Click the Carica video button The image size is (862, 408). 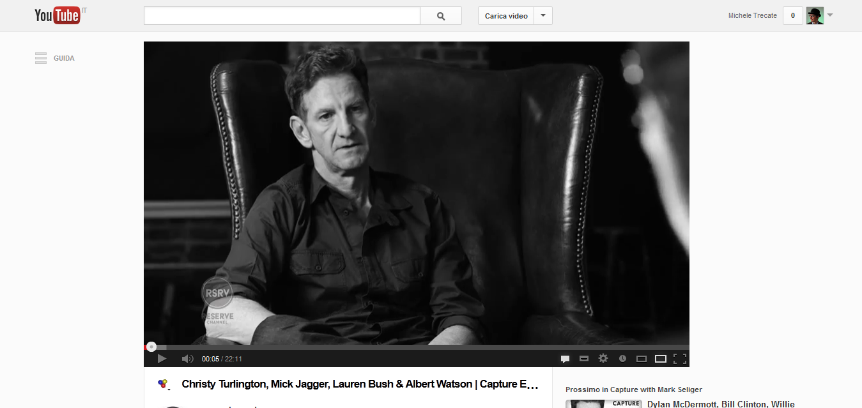point(506,16)
